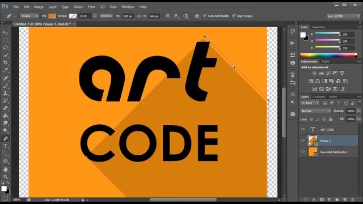Open the History panel icon
The height and width of the screenshot is (204, 363).
[293, 32]
